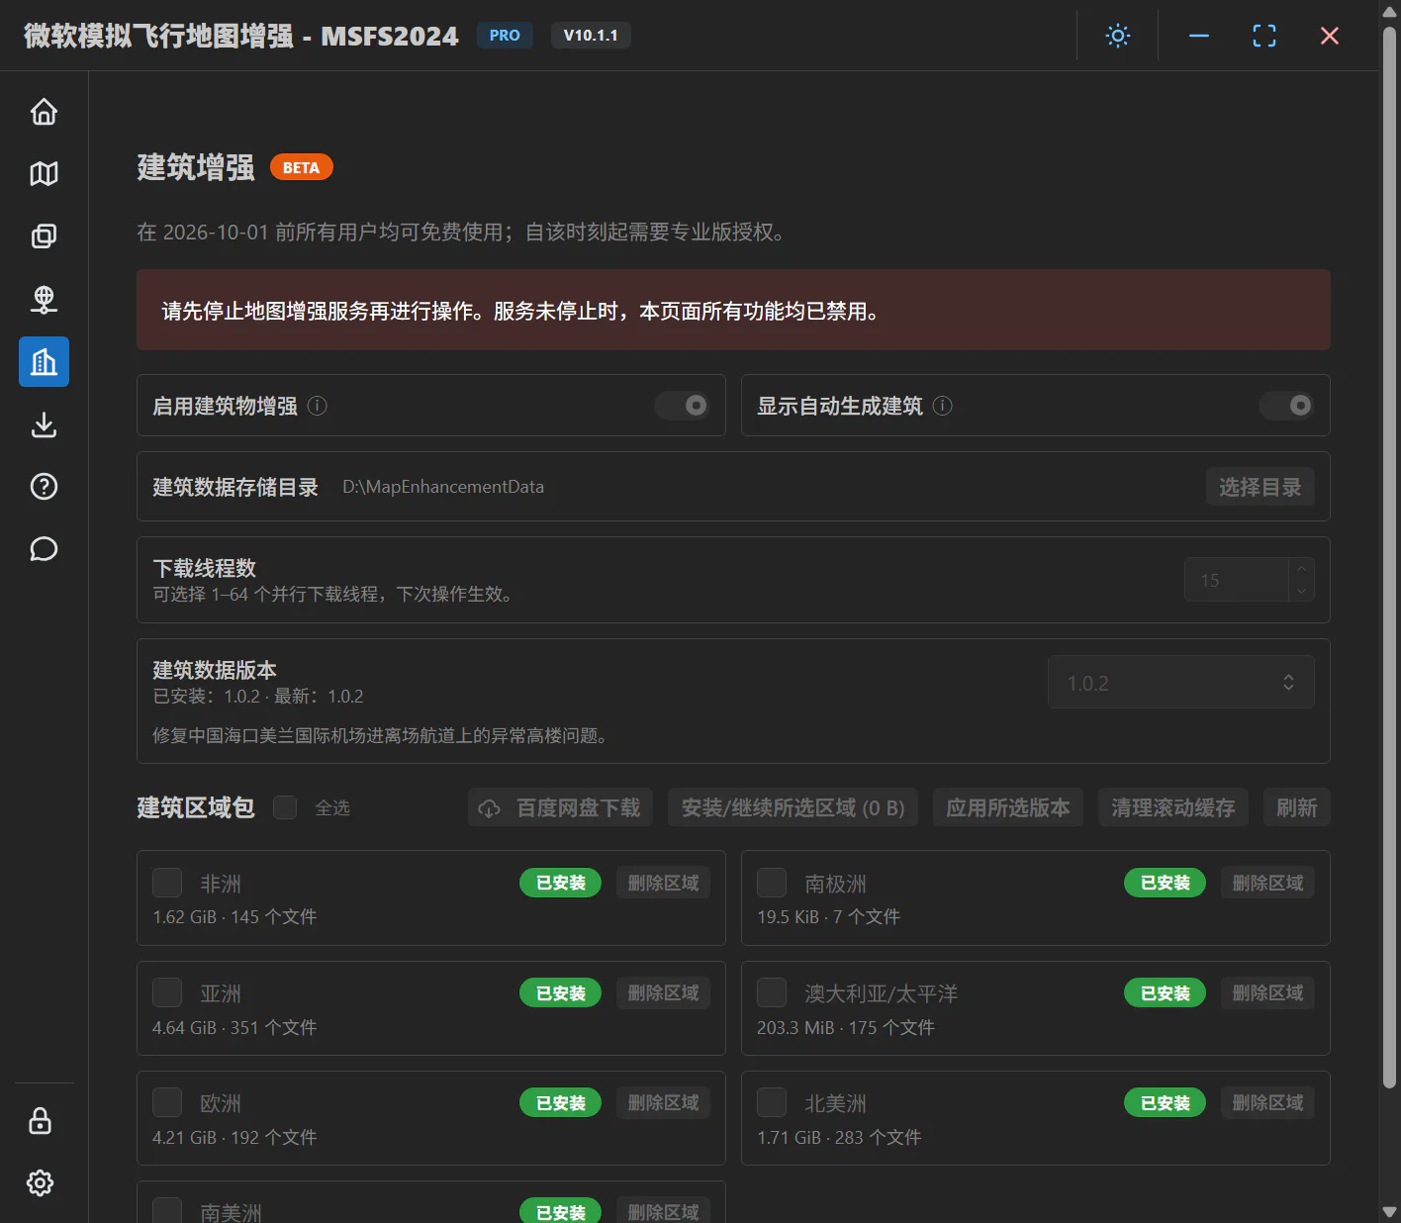Viewport: 1401px width, 1223px height.
Task: Decrease 下载线程数 with the down arrow
Action: (1301, 591)
